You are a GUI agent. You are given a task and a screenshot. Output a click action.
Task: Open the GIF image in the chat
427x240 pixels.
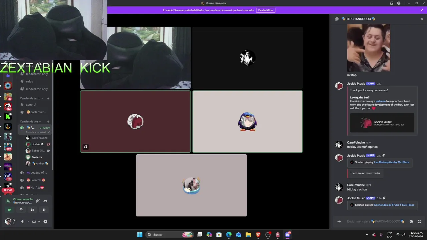(x=369, y=48)
